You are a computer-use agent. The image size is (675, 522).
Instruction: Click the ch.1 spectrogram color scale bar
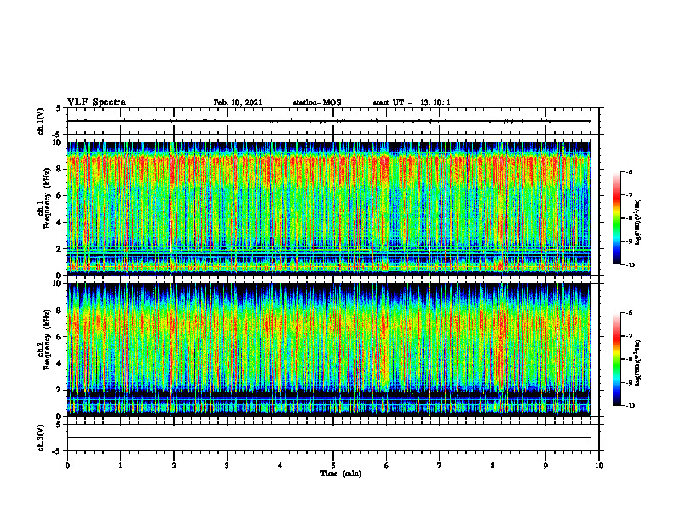(x=616, y=218)
